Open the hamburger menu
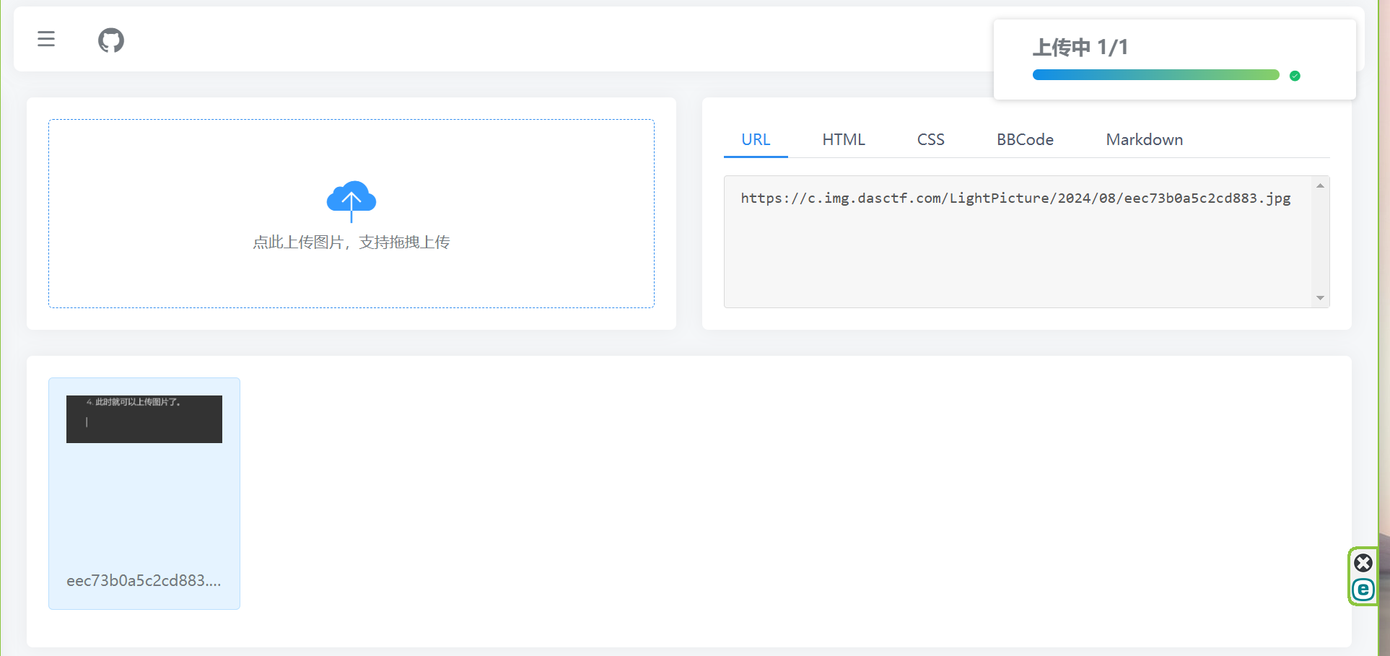 click(46, 39)
